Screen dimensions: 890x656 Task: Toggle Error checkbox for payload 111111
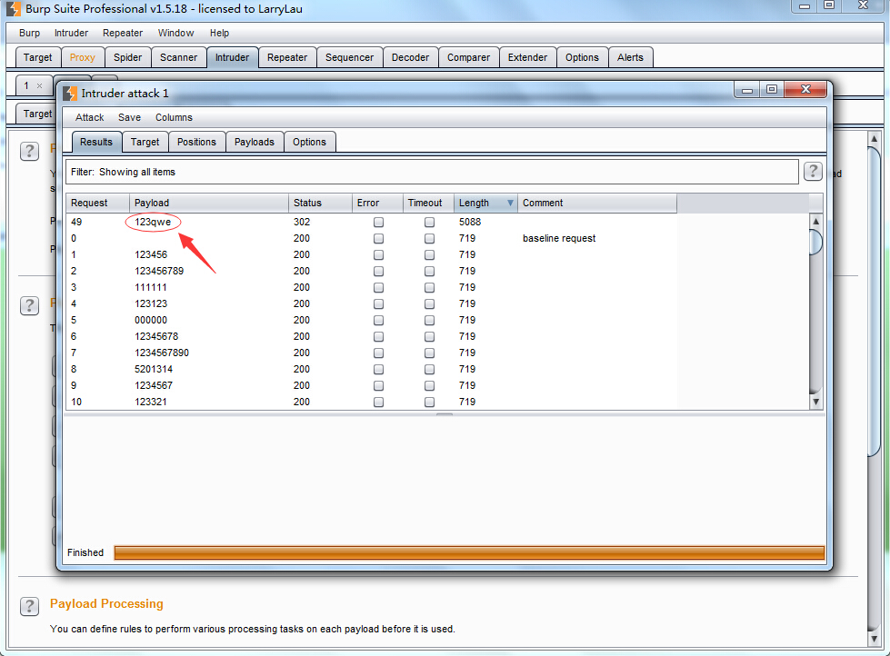[x=378, y=288]
